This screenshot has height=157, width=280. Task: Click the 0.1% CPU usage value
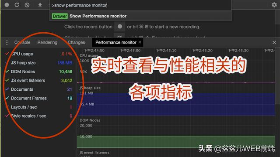[x=67, y=54]
